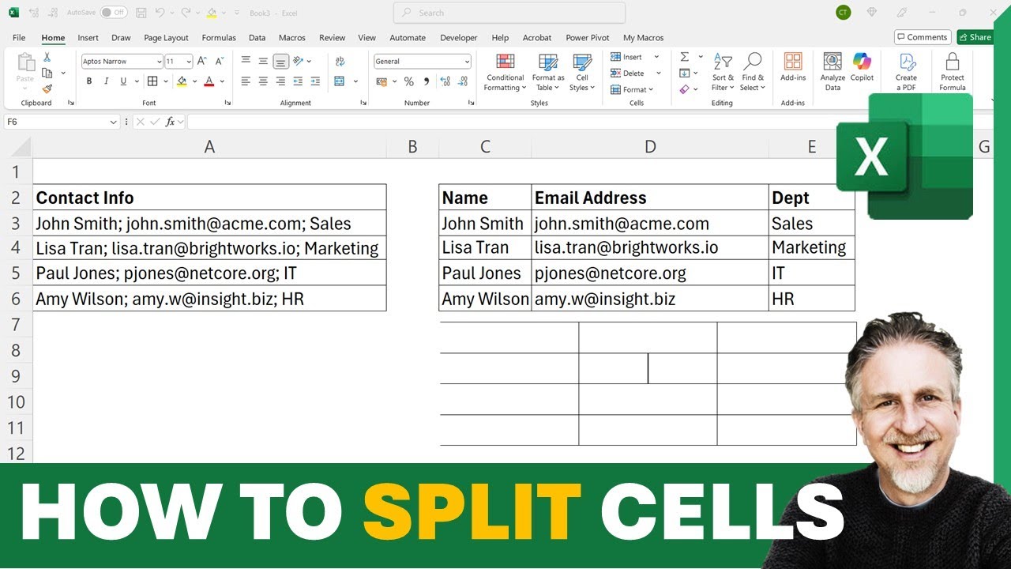Click the Copilot icon in ribbon
This screenshot has width=1011, height=569.
pyautogui.click(x=862, y=67)
